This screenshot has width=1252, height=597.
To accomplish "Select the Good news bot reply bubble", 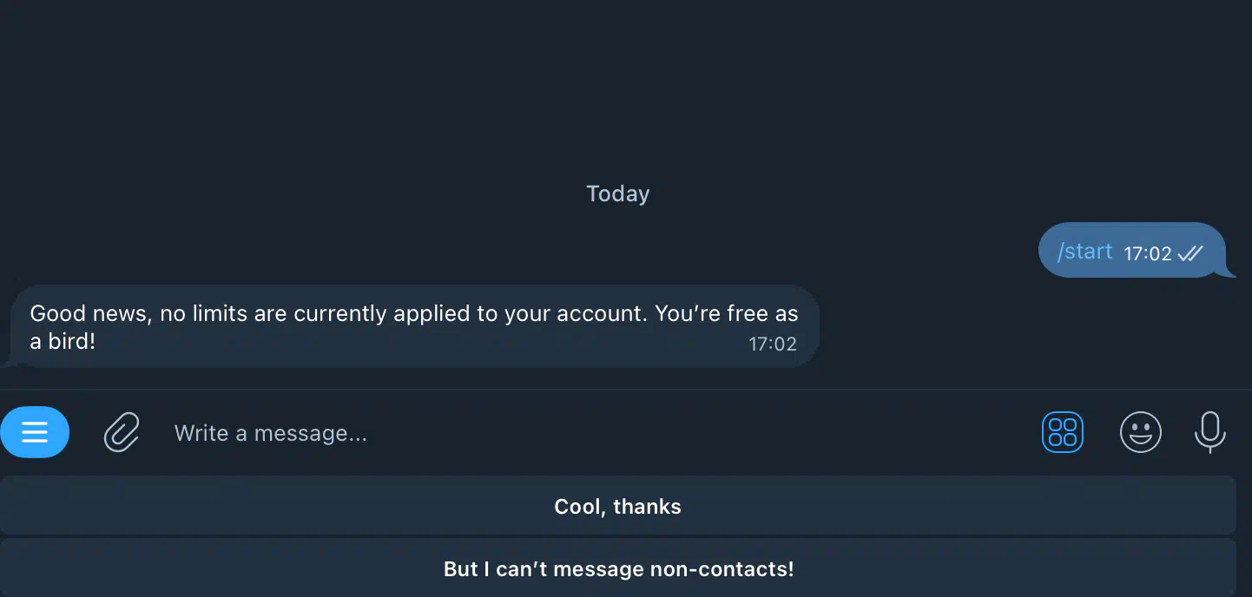I will click(415, 326).
